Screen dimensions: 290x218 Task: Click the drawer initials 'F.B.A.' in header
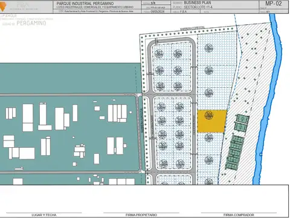tap(183, 12)
